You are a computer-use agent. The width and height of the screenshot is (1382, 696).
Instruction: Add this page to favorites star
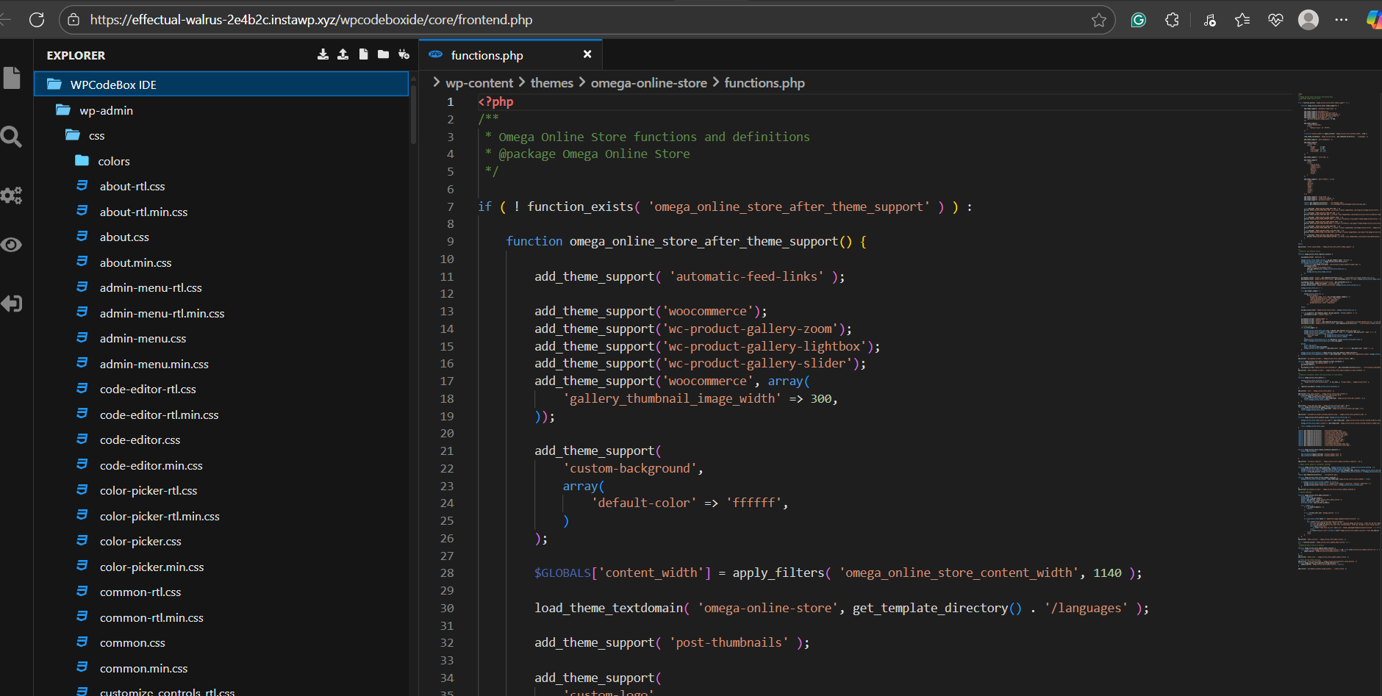tap(1099, 20)
